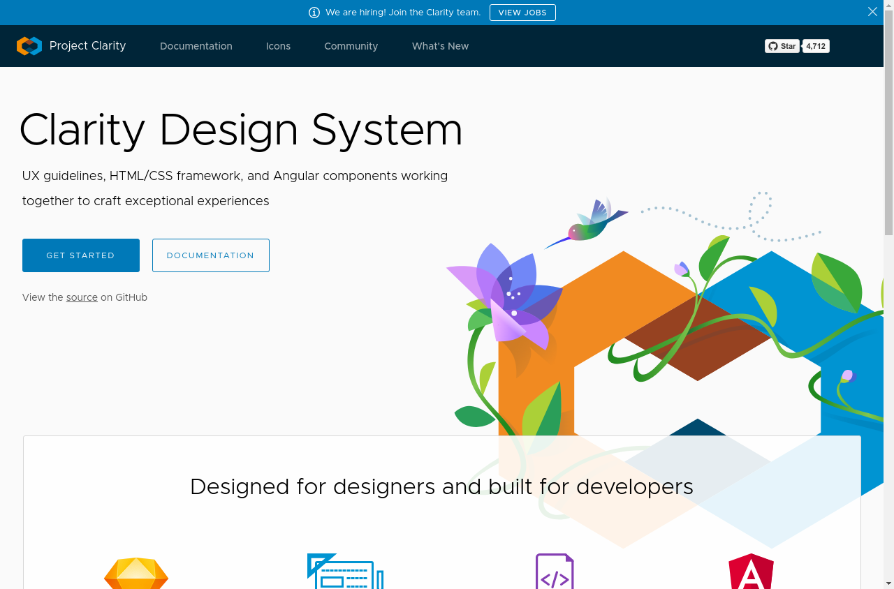The height and width of the screenshot is (589, 894).
Task: Click the Sketch gem icon
Action: (x=136, y=574)
